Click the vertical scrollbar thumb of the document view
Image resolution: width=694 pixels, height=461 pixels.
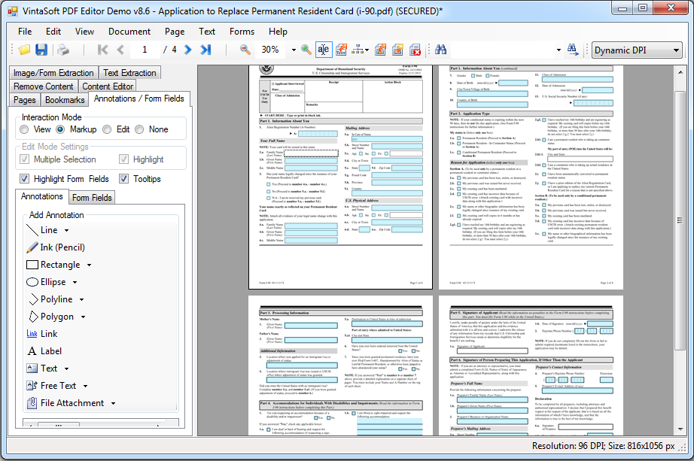(x=680, y=220)
